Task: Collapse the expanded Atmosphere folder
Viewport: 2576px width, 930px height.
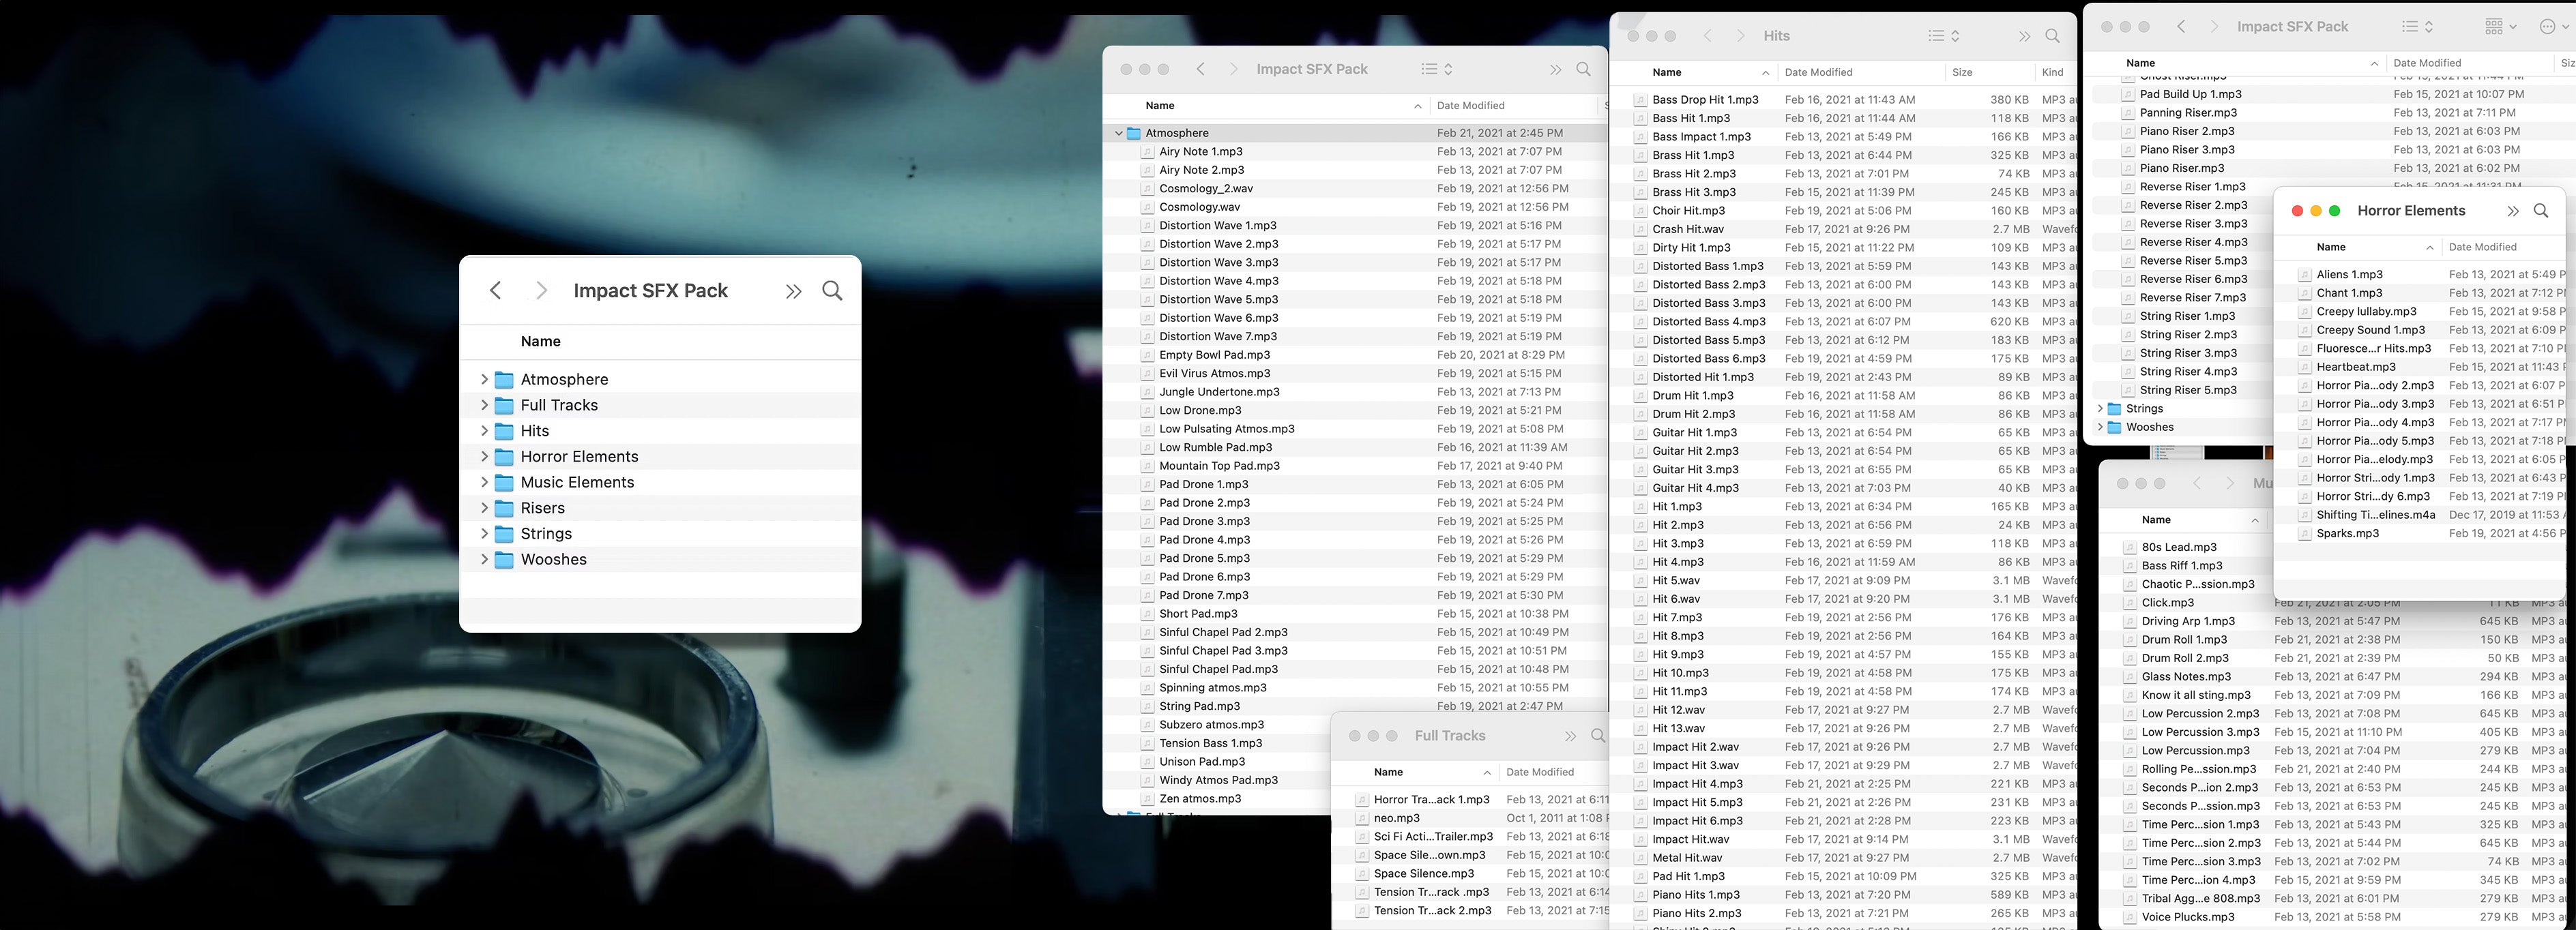Action: pos(1118,133)
